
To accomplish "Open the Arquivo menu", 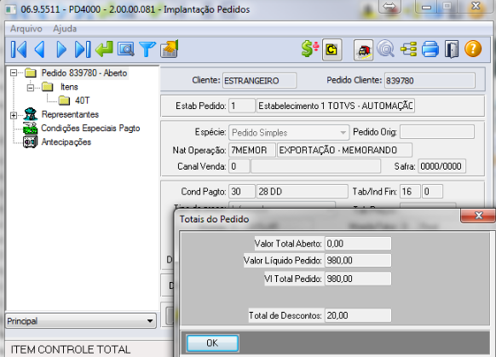I will [26, 29].
